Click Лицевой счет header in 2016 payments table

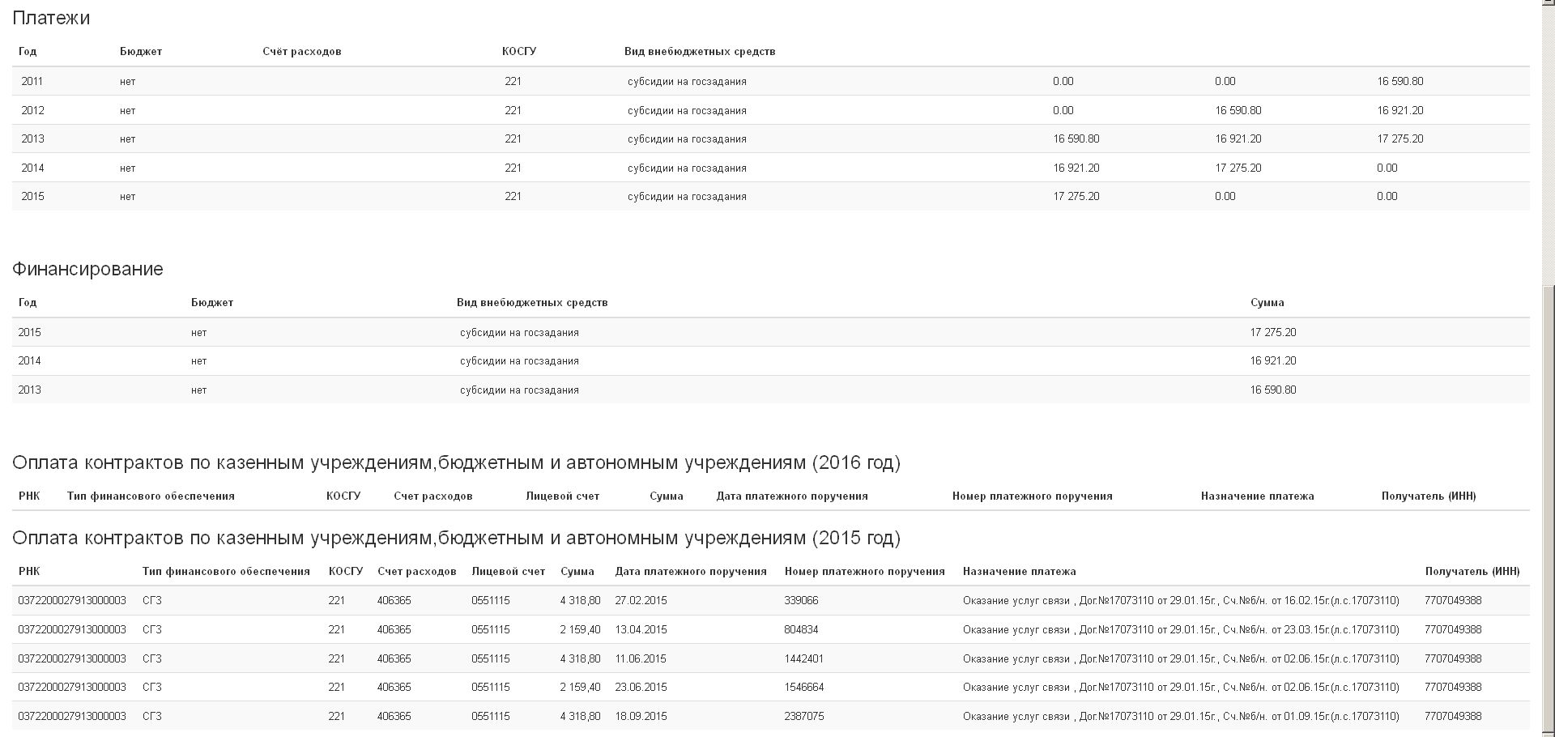pos(563,496)
